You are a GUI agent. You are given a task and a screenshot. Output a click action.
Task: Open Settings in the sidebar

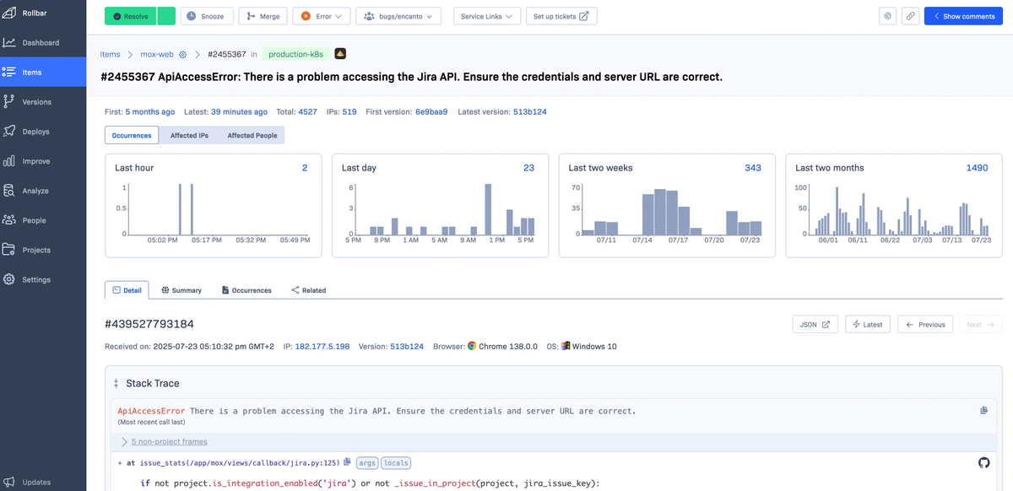43,279
